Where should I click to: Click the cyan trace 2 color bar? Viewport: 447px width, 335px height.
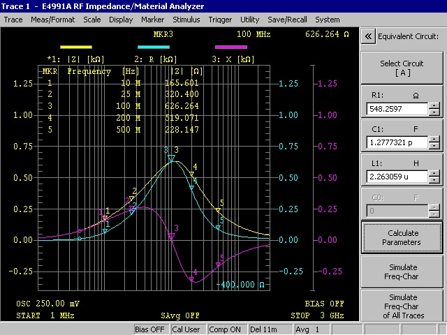[154, 47]
